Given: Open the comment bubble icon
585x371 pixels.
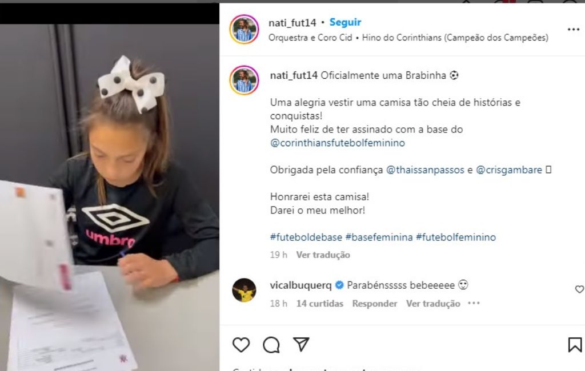Looking at the screenshot, I should point(271,345).
